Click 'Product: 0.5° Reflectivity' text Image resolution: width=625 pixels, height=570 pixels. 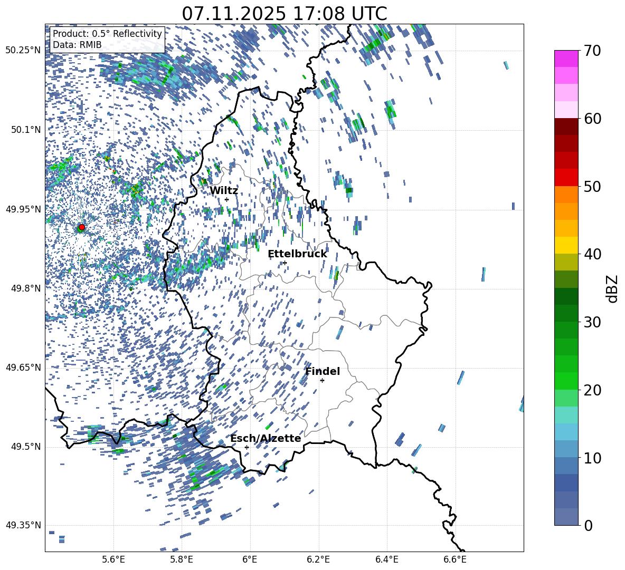(107, 34)
